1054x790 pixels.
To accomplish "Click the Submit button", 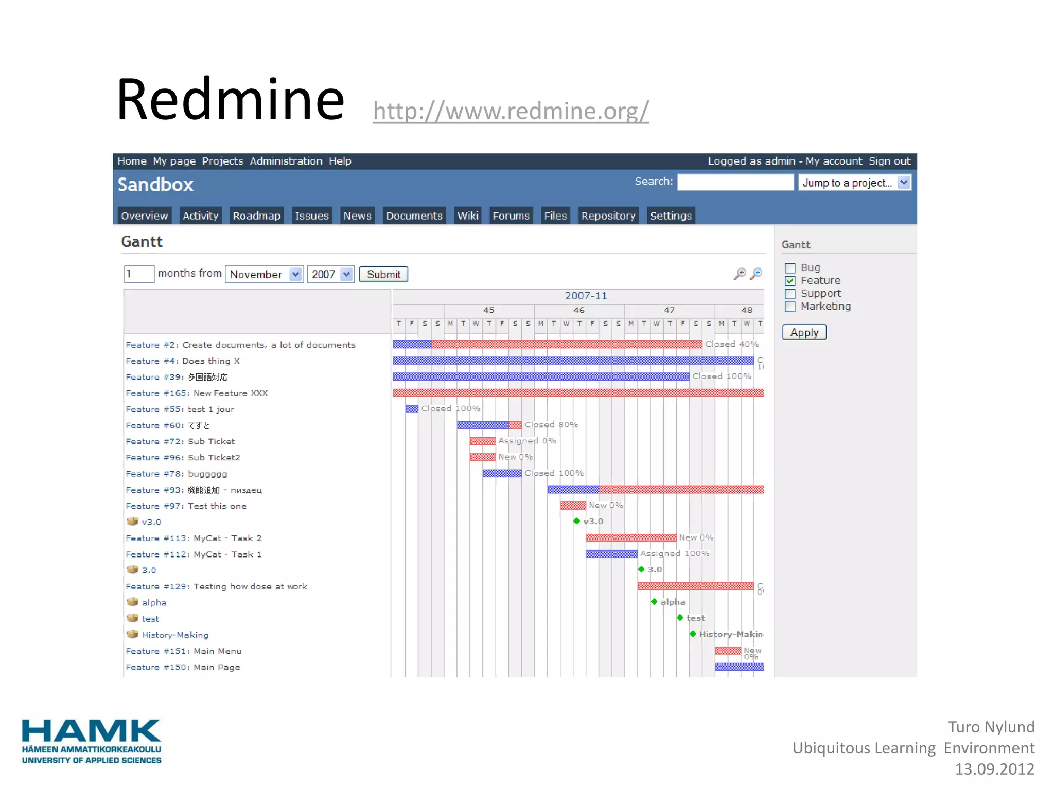I will [383, 274].
